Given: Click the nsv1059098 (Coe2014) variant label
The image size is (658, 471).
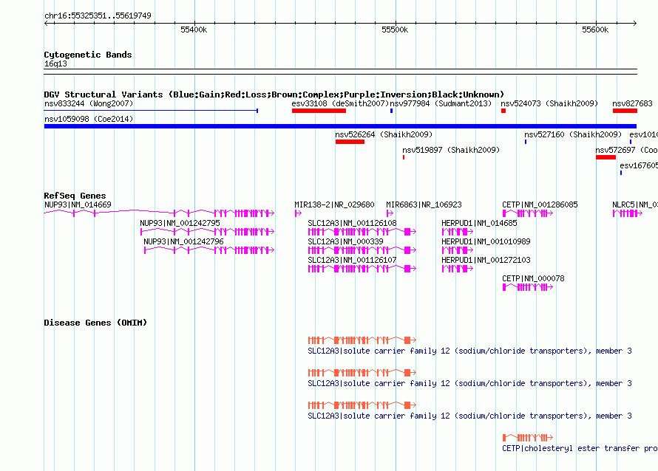Looking at the screenshot, I should click(89, 119).
